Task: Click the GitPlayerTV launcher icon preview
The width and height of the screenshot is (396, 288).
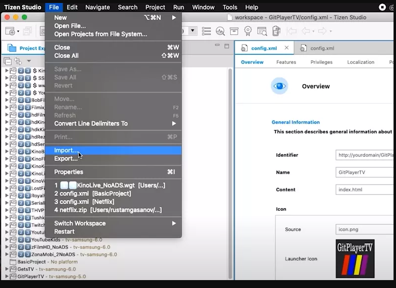Action: [x=355, y=258]
